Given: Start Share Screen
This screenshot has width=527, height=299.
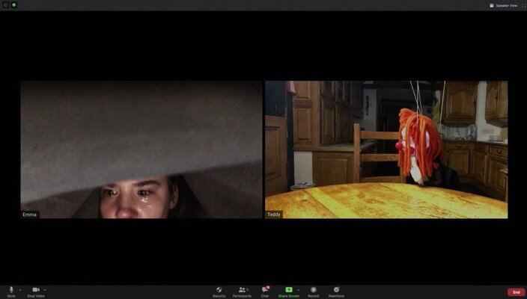Looking at the screenshot, I should coord(289,292).
